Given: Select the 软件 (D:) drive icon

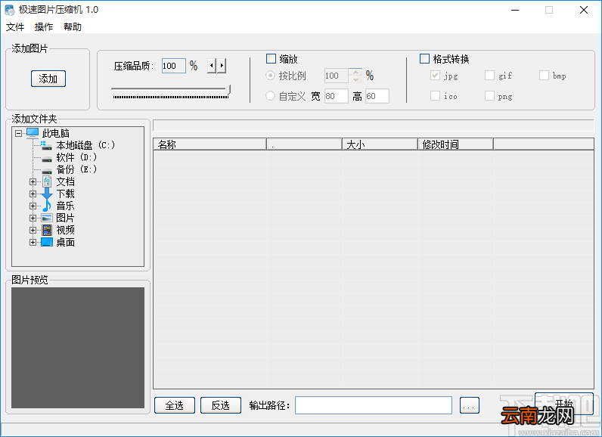Looking at the screenshot, I should [46, 158].
